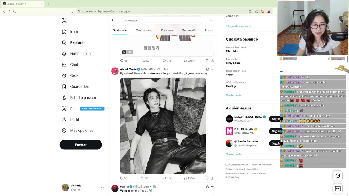Open the BLACKPINKOFFICIAL profile suggestion
This screenshot has height=196, width=349.
[x=248, y=117]
